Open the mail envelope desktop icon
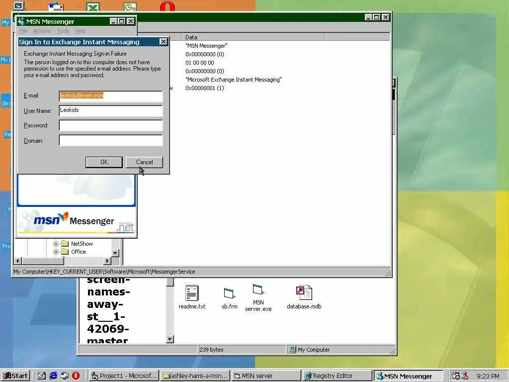This screenshot has height=382, width=509. click(x=56, y=6)
